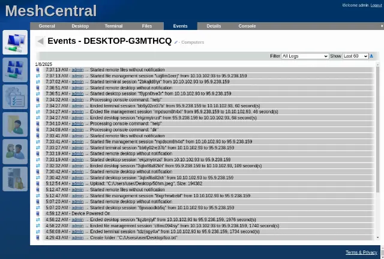
Task: Click icon beside 4:29:43 AM Create folder event
Action: [x=38, y=237]
